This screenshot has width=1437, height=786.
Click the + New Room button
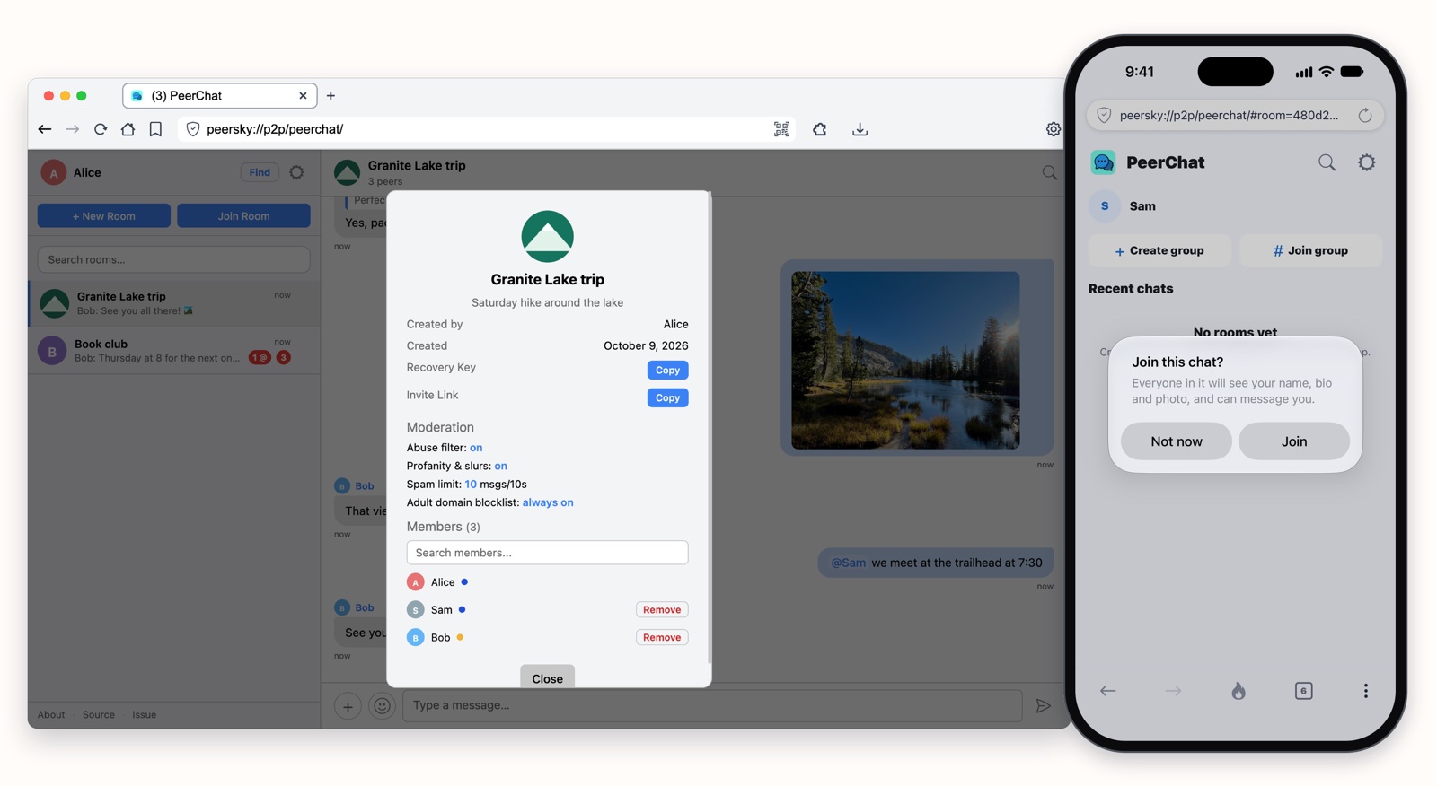(x=104, y=216)
